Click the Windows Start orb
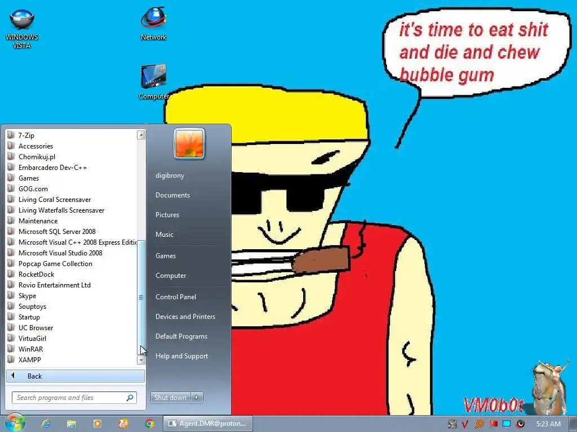 point(15,424)
